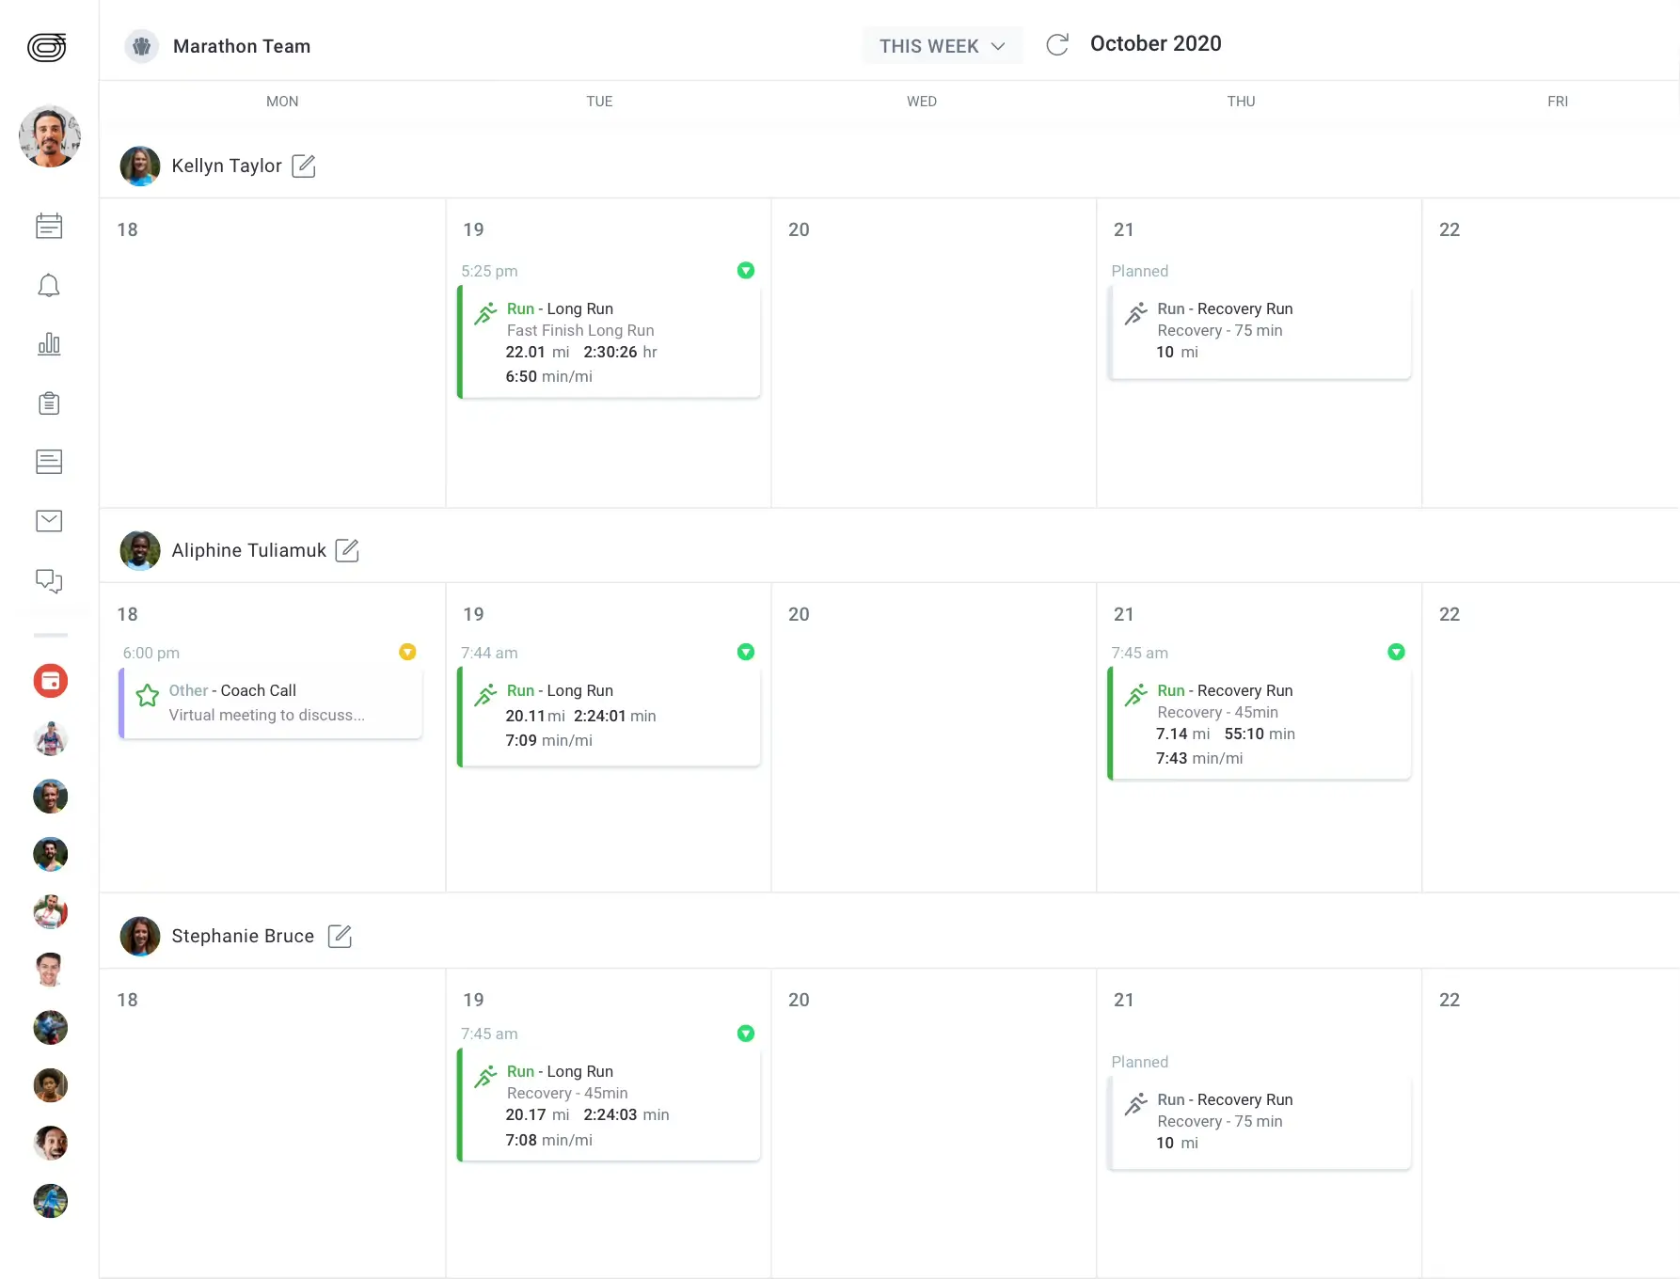
Task: Open the notifications bell icon
Action: pyautogui.click(x=48, y=286)
